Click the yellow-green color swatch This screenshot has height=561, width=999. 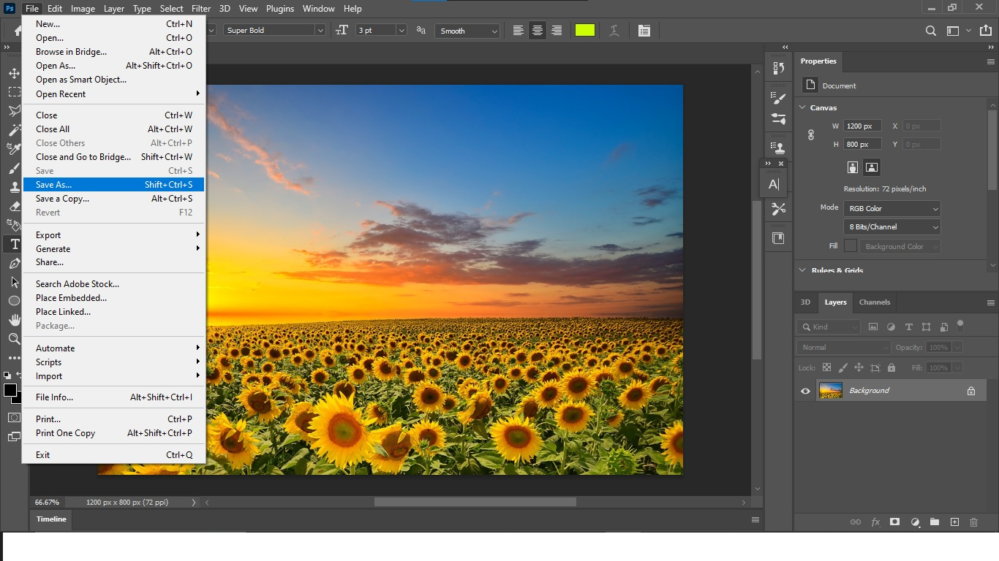coord(584,30)
